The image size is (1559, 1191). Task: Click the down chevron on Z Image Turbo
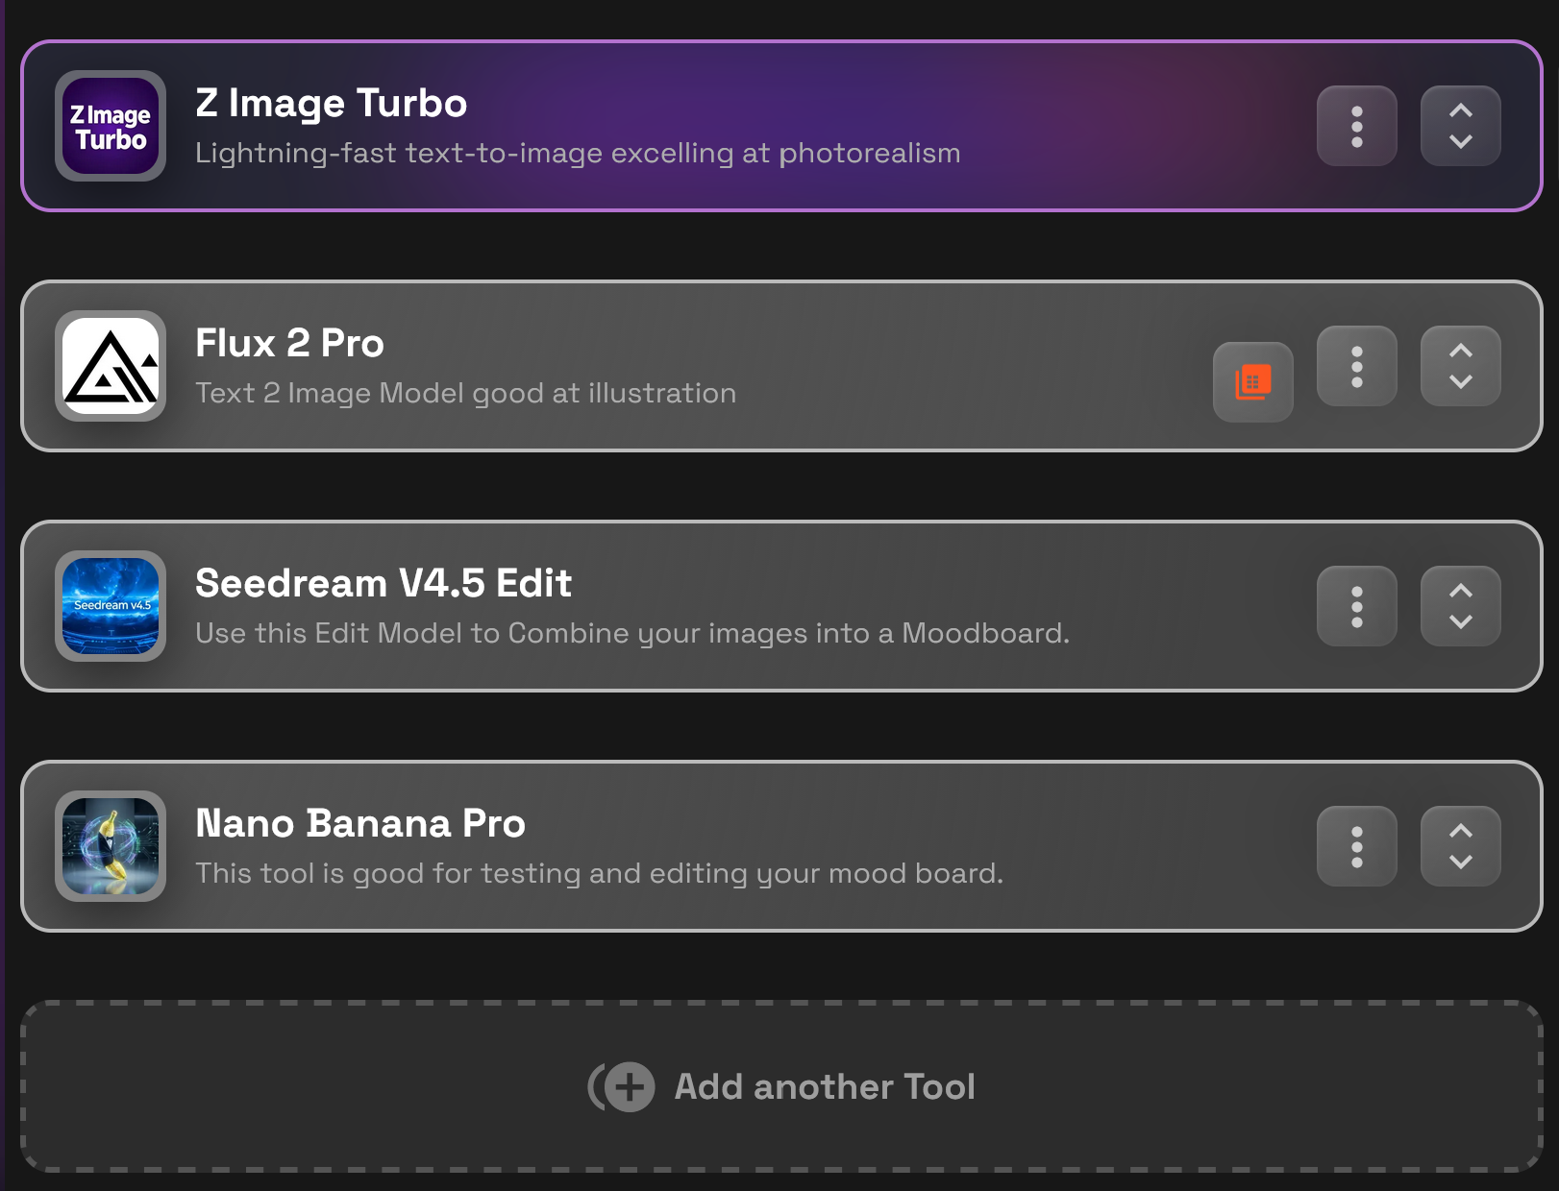pyautogui.click(x=1460, y=142)
